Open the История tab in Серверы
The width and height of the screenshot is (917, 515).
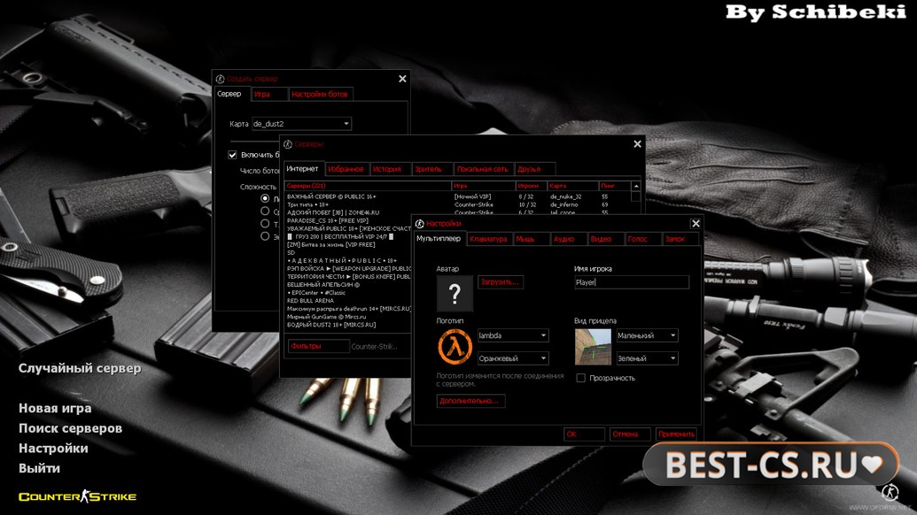391,169
